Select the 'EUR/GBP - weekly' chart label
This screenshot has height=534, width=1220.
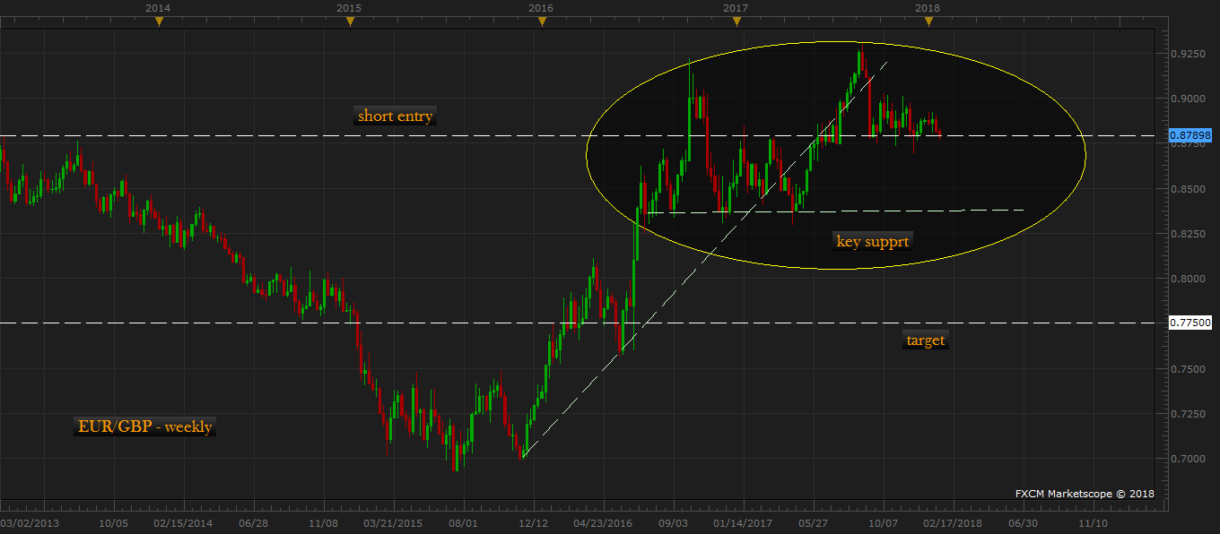[x=144, y=426]
